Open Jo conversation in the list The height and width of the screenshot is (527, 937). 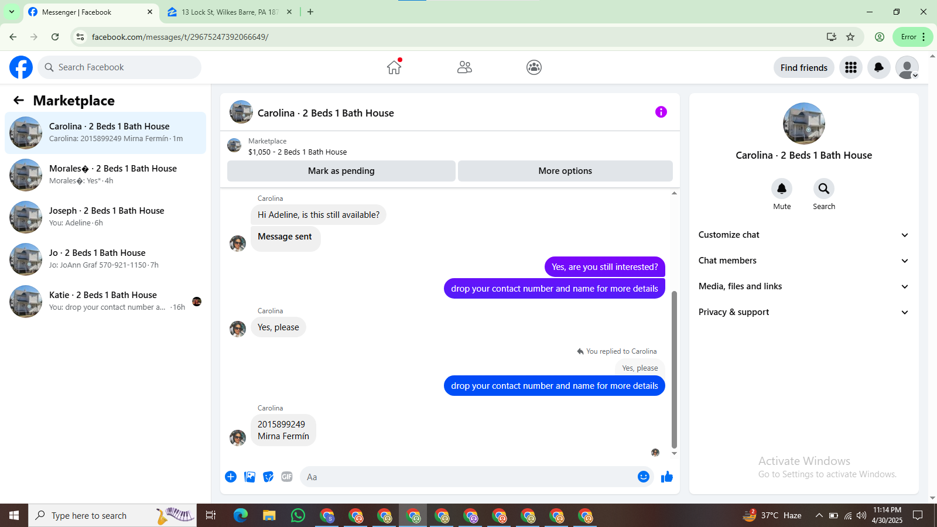point(105,259)
